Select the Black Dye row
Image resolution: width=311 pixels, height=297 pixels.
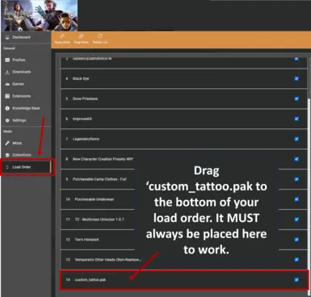[183, 78]
